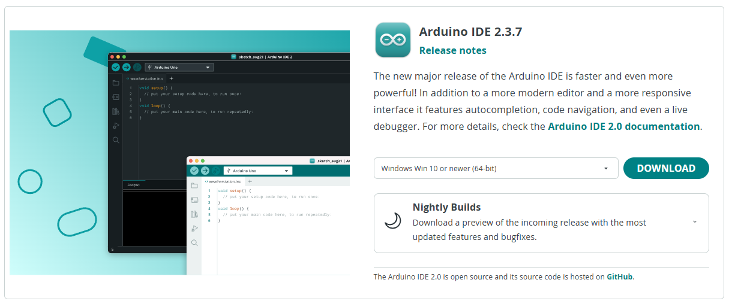
Task: Select weatherstation.ino tab in dark IDE window
Action: point(145,78)
